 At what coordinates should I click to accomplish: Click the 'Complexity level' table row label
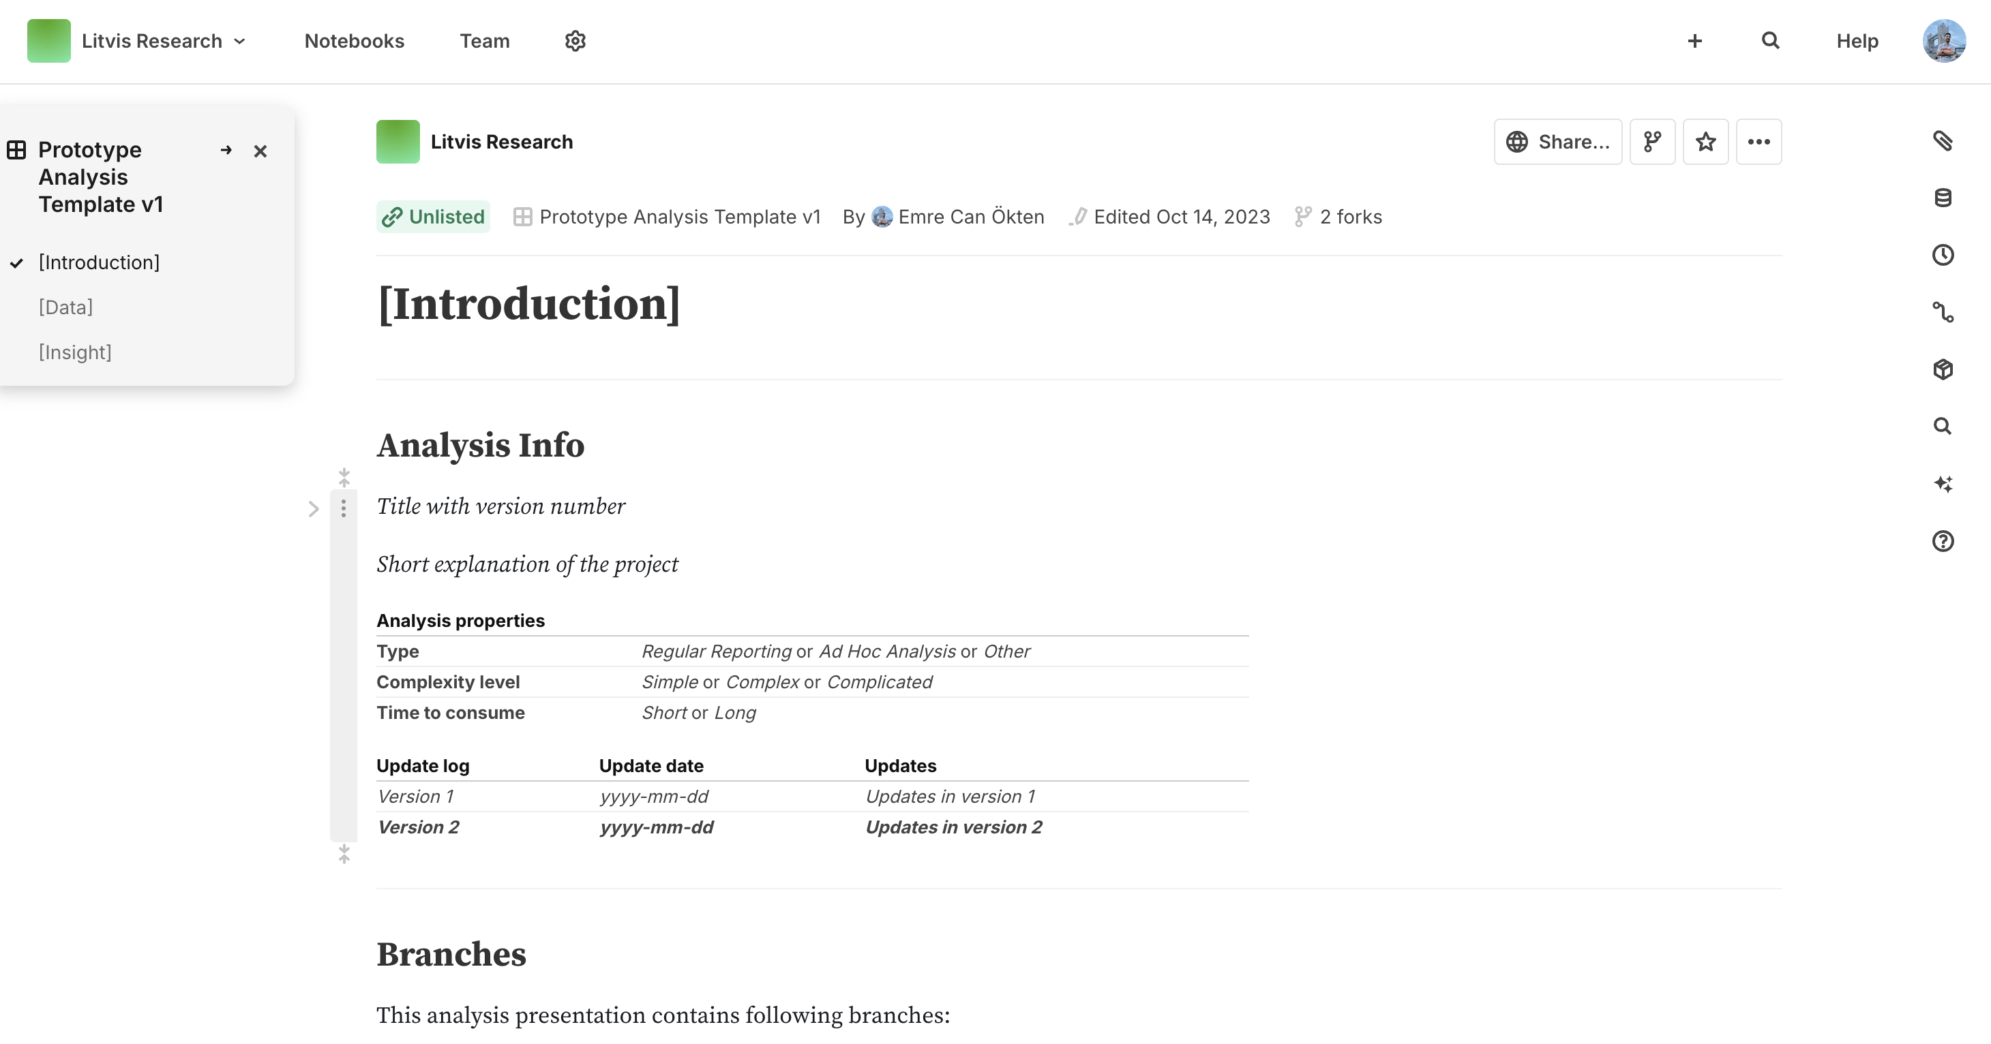coord(448,682)
